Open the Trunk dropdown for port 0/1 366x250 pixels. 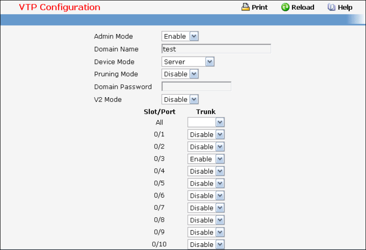pyautogui.click(x=206, y=135)
